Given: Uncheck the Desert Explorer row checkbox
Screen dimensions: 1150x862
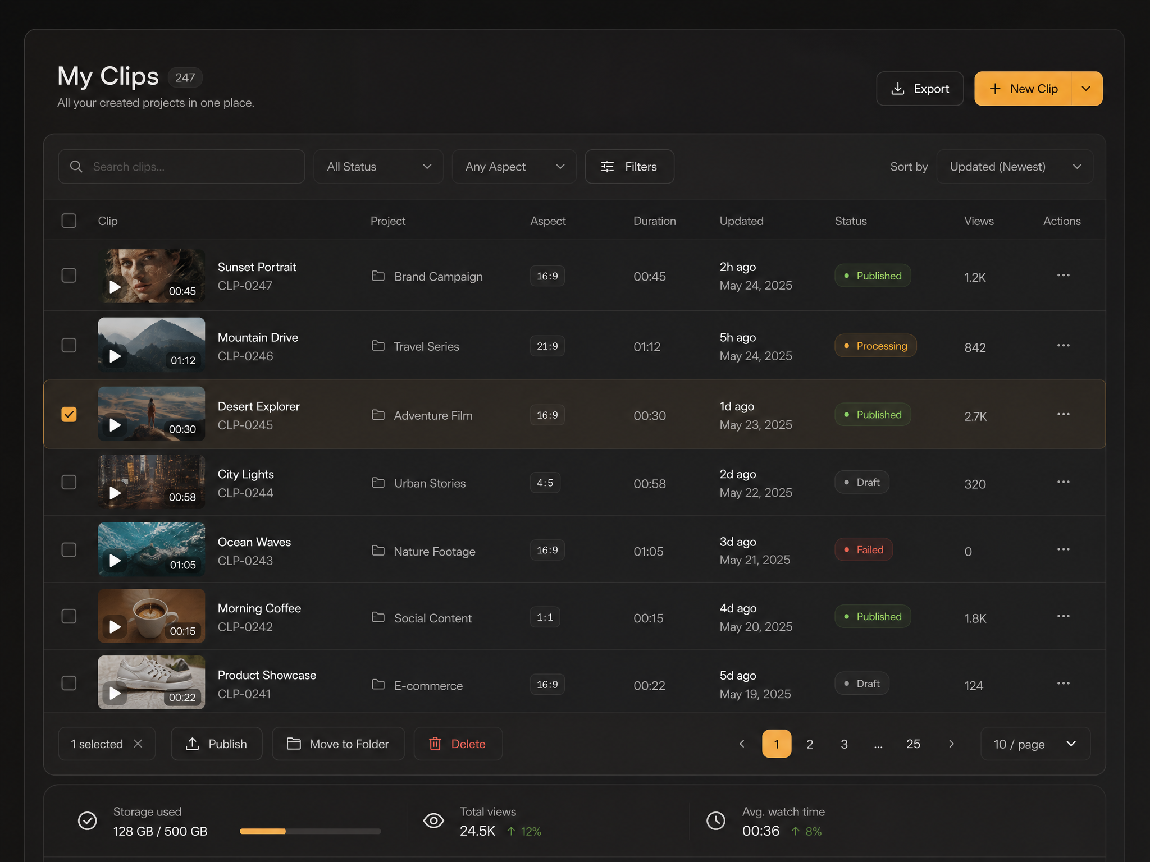Looking at the screenshot, I should [x=69, y=414].
